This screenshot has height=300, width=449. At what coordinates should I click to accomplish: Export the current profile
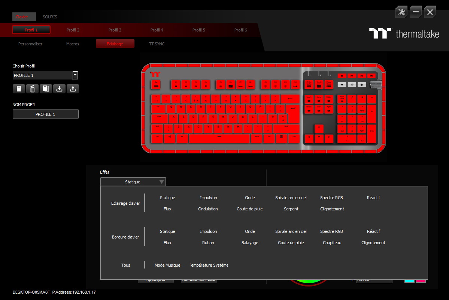tap(73, 88)
